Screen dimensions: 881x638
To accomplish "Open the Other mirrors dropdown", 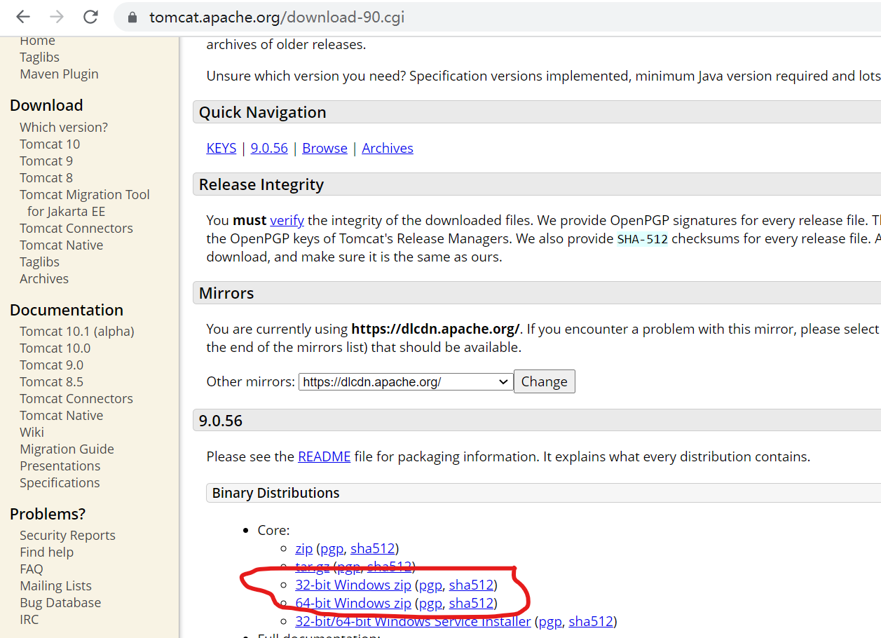I will [406, 381].
